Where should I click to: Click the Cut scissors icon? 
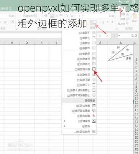pyautogui.click(x=127, y=14)
